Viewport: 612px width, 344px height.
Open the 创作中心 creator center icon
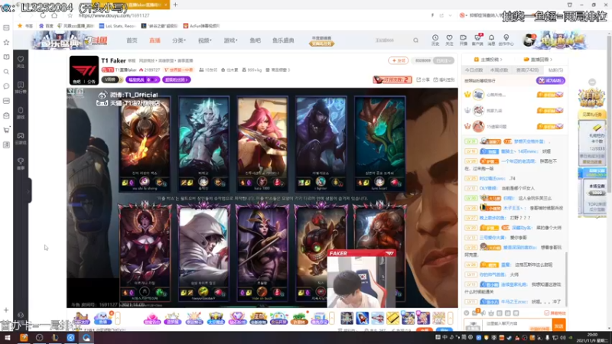point(506,40)
